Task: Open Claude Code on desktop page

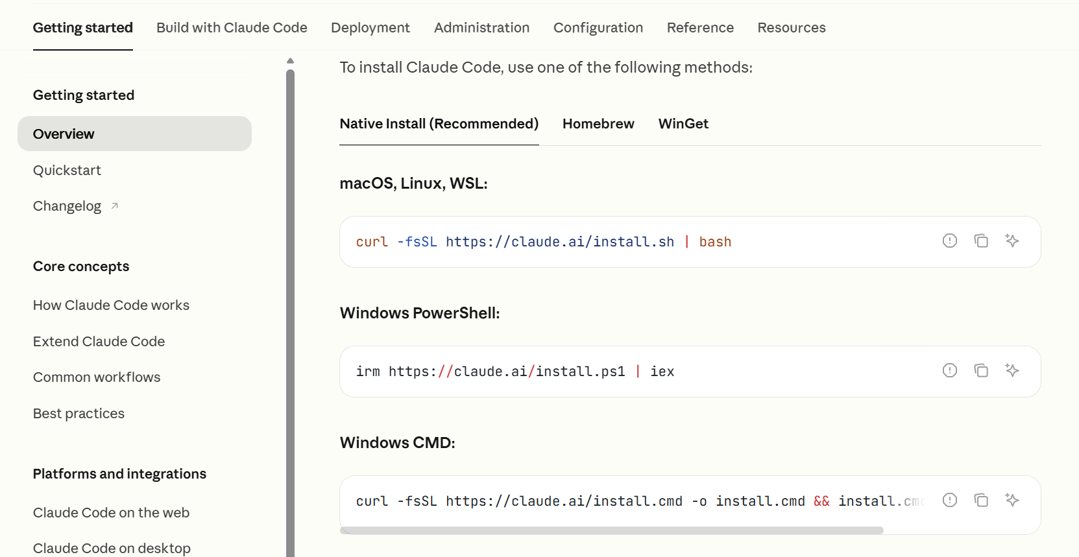Action: [x=112, y=549]
